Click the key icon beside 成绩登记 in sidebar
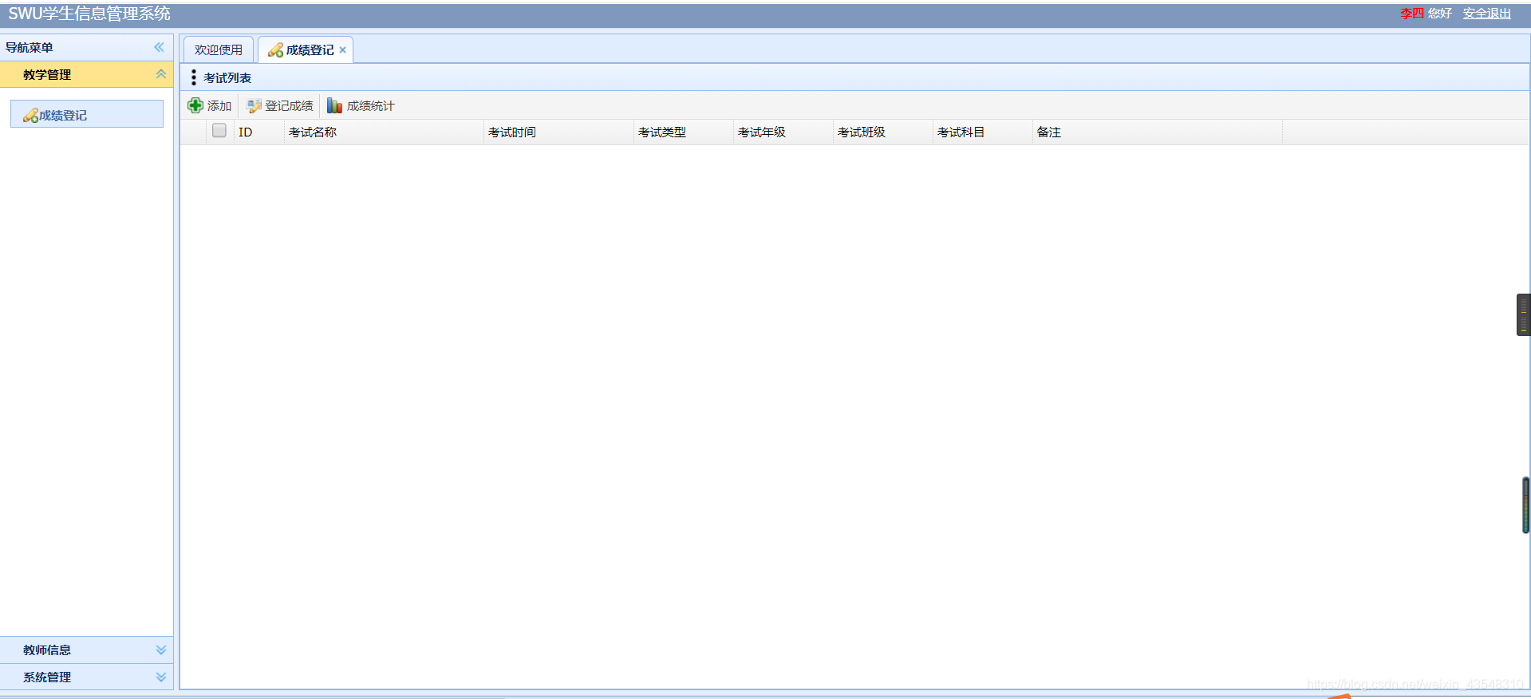 pyautogui.click(x=31, y=116)
